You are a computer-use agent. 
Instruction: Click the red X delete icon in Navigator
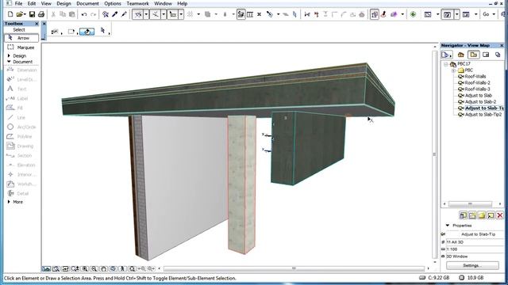pyautogui.click(x=499, y=215)
